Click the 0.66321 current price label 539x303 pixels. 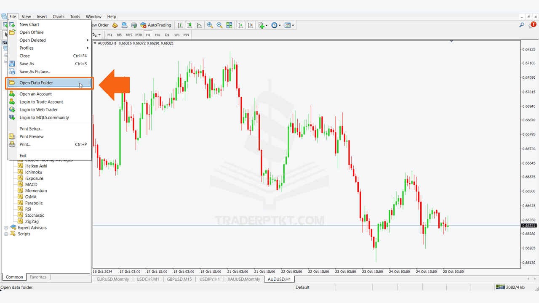pyautogui.click(x=528, y=226)
